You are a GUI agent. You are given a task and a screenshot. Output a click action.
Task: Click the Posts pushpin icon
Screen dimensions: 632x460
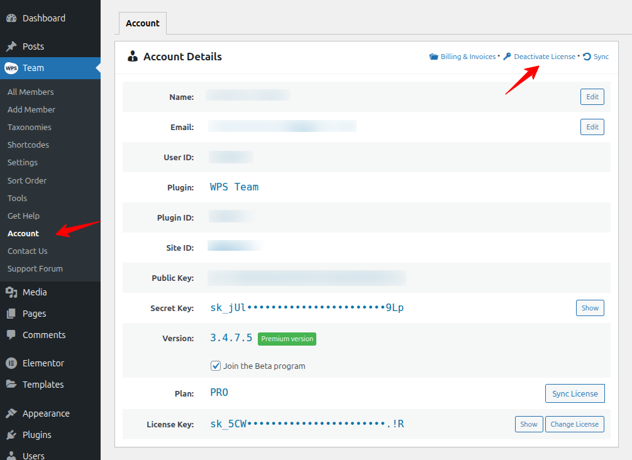click(x=11, y=47)
